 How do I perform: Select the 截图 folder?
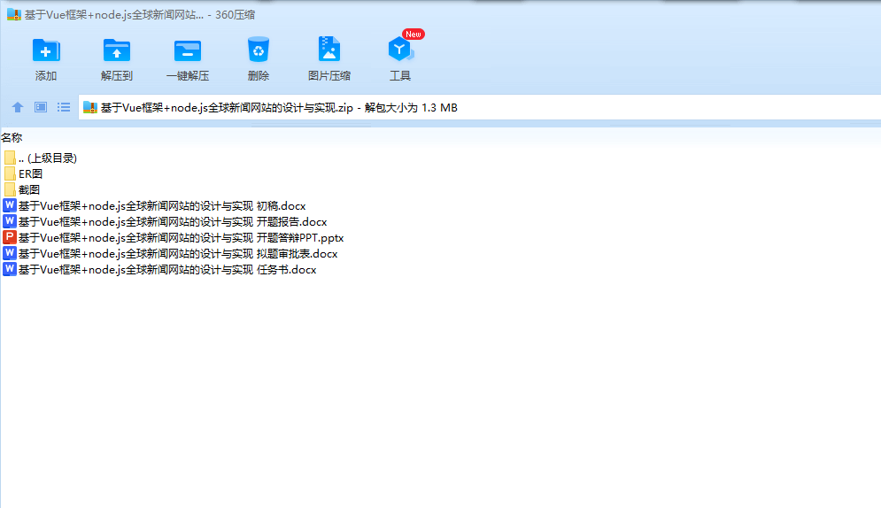(22, 189)
